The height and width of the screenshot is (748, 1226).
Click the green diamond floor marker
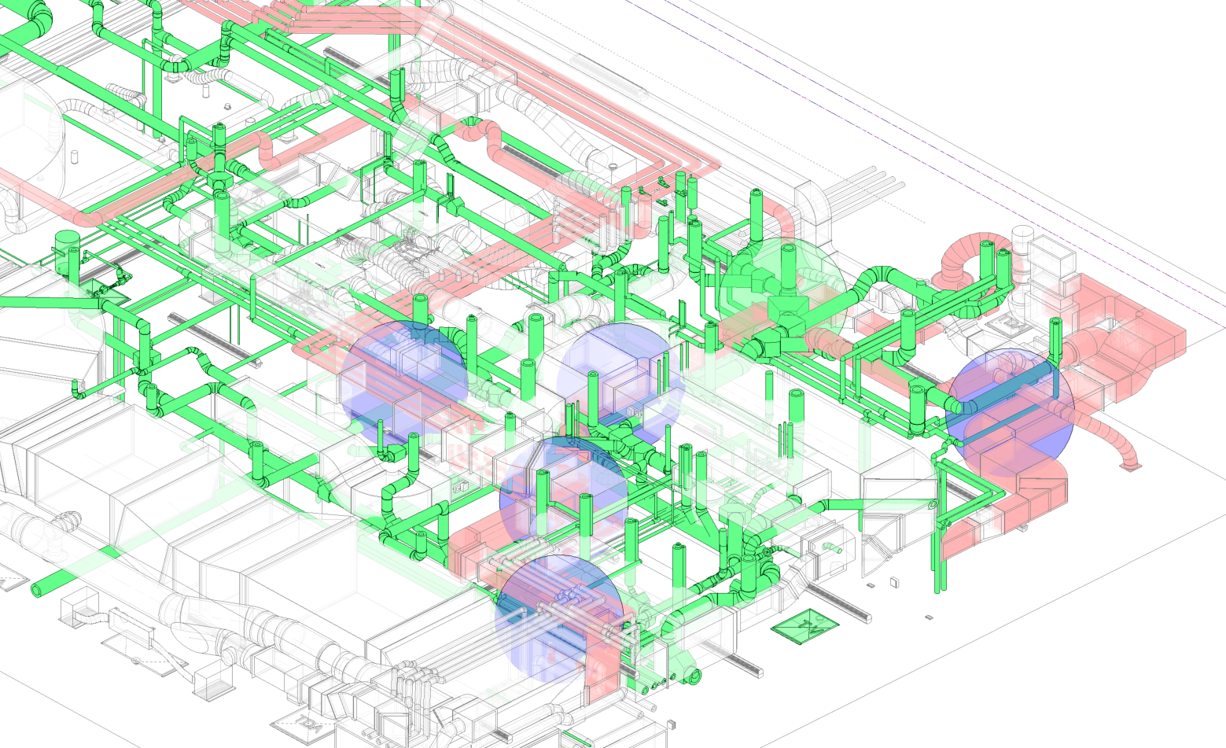tap(804, 627)
